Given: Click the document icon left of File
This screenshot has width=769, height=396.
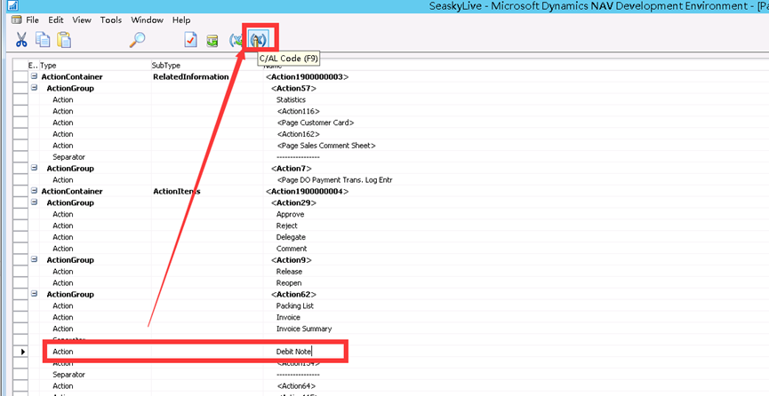Looking at the screenshot, I should tap(16, 20).
